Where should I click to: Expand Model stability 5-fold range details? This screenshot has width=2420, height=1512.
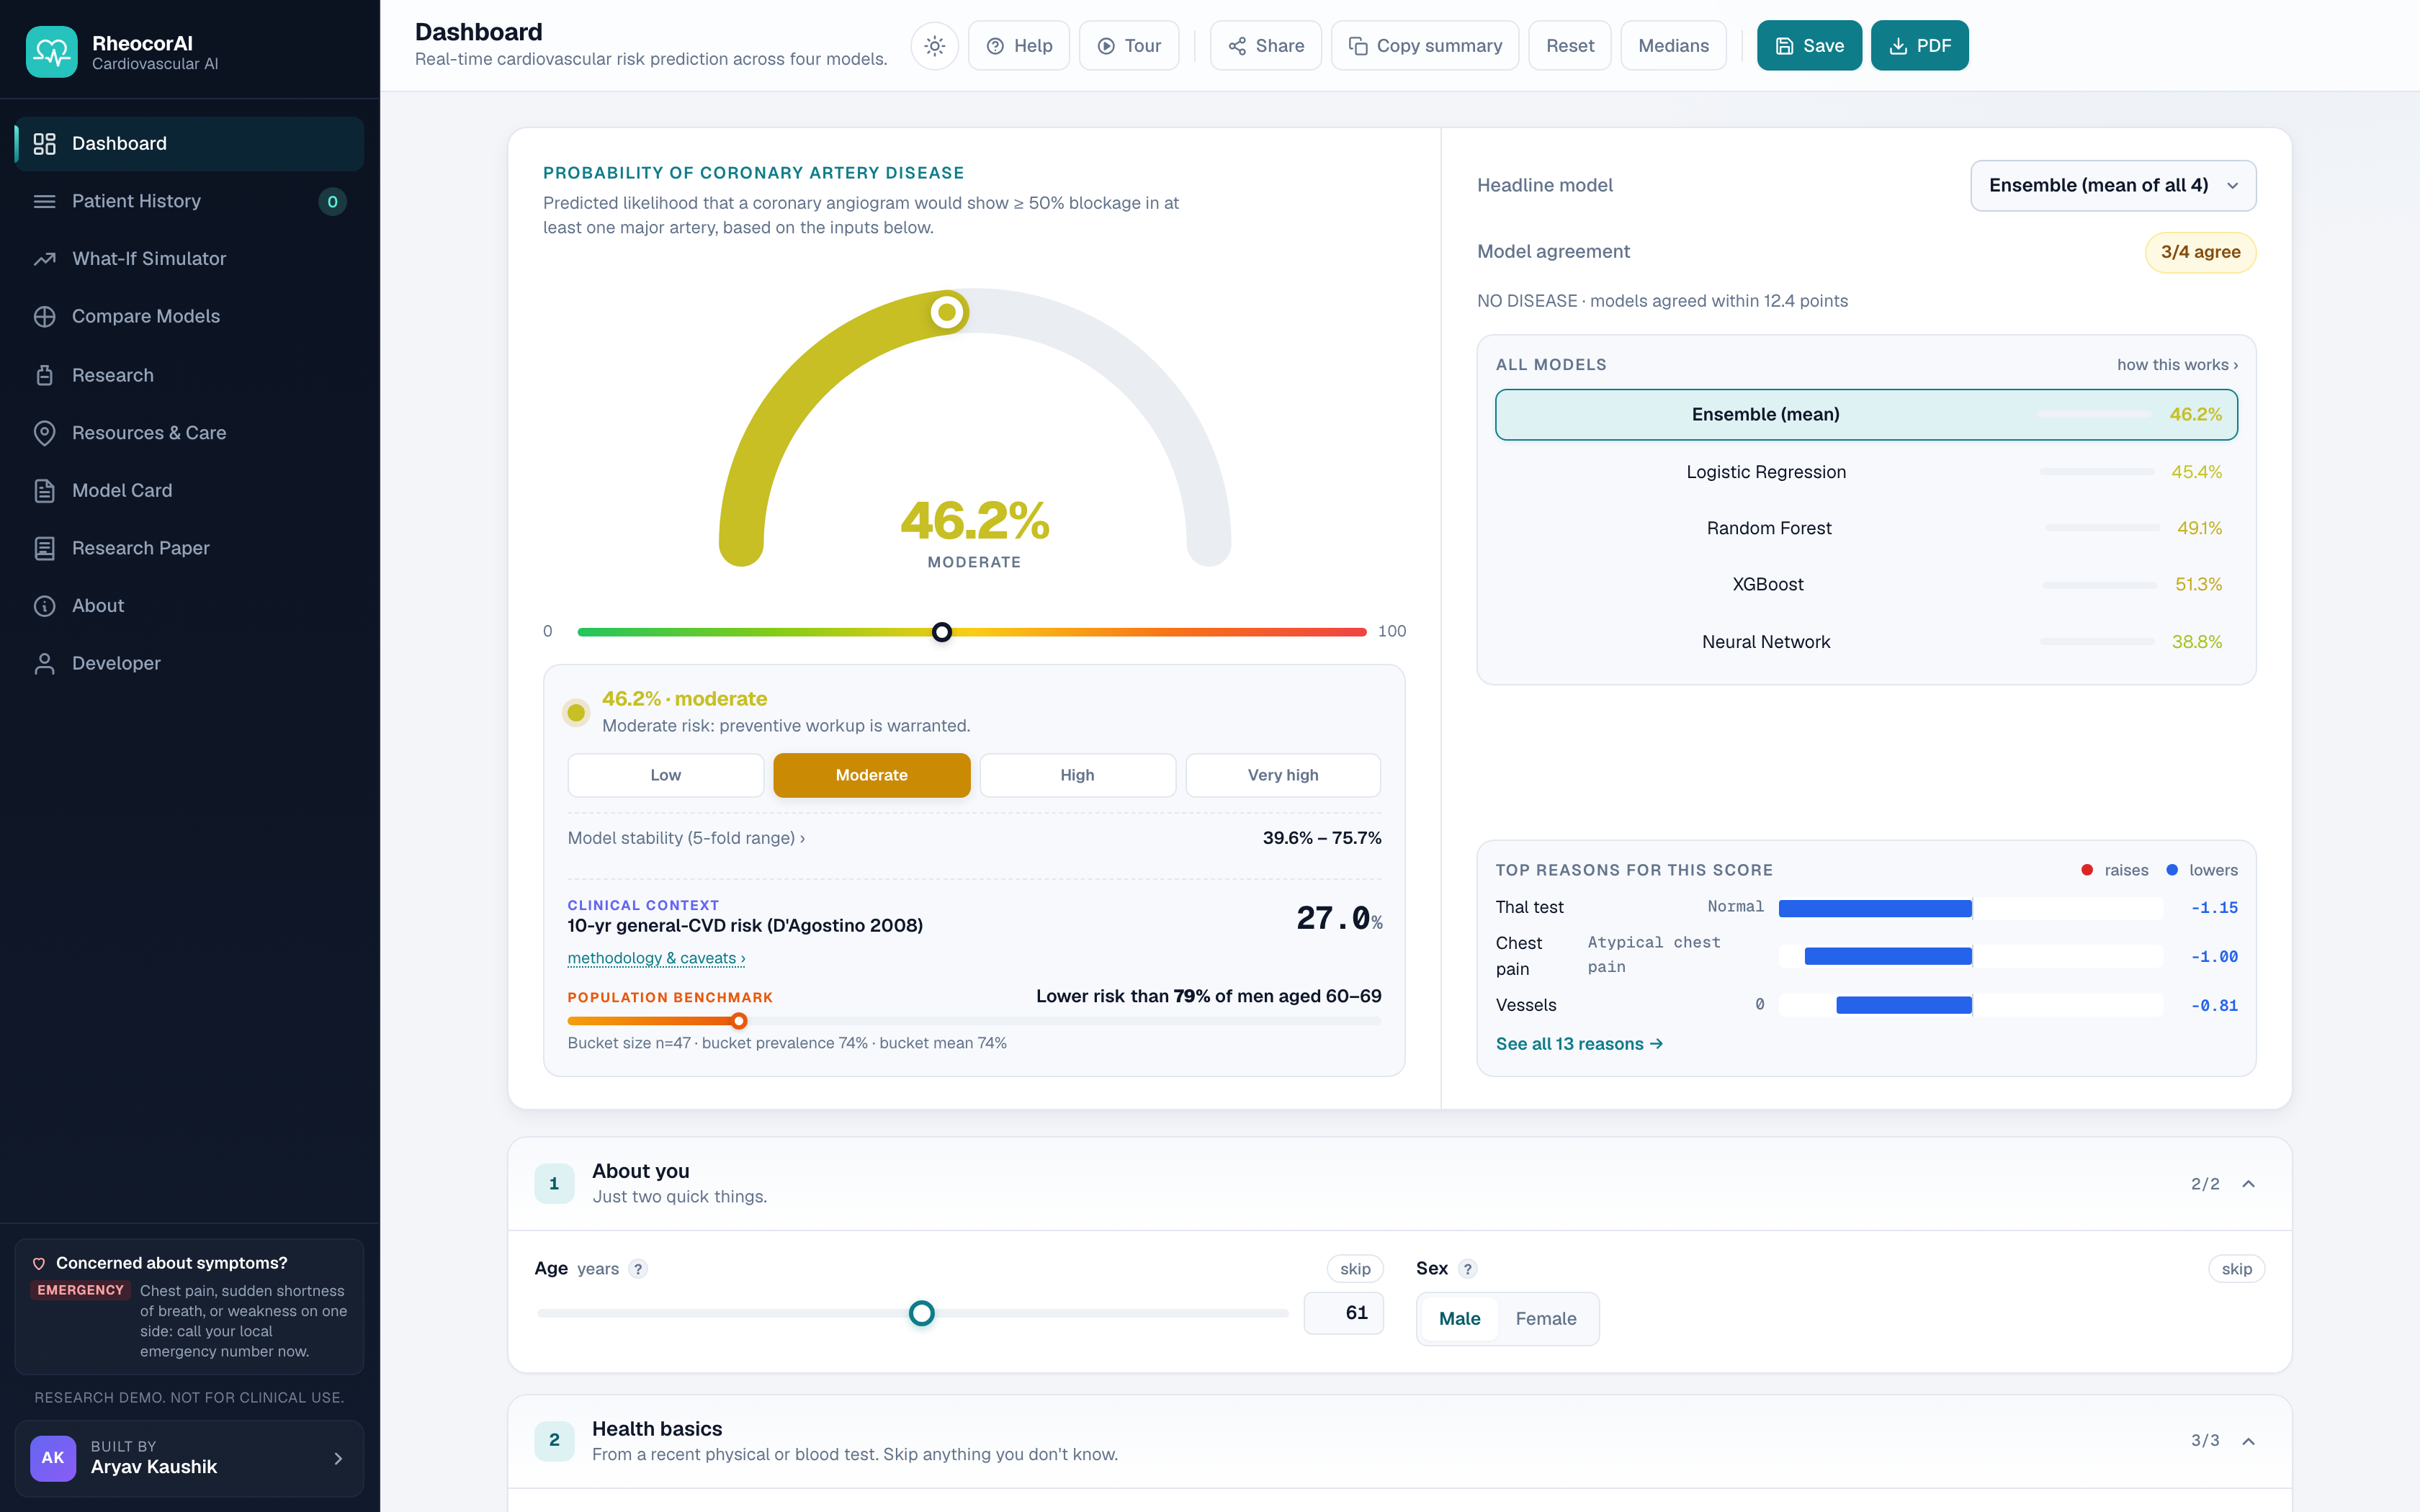686,838
